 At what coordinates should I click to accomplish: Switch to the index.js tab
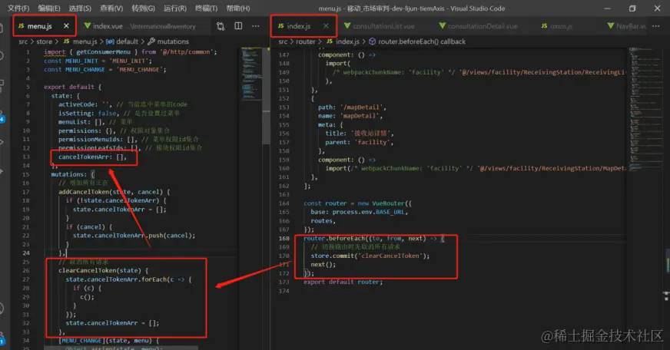click(303, 26)
